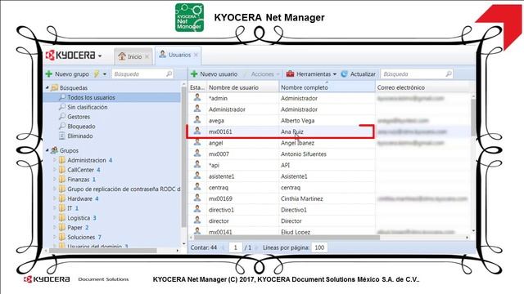524x294 pixels.
Task: Select the Bloqueado search
Action: tap(81, 127)
